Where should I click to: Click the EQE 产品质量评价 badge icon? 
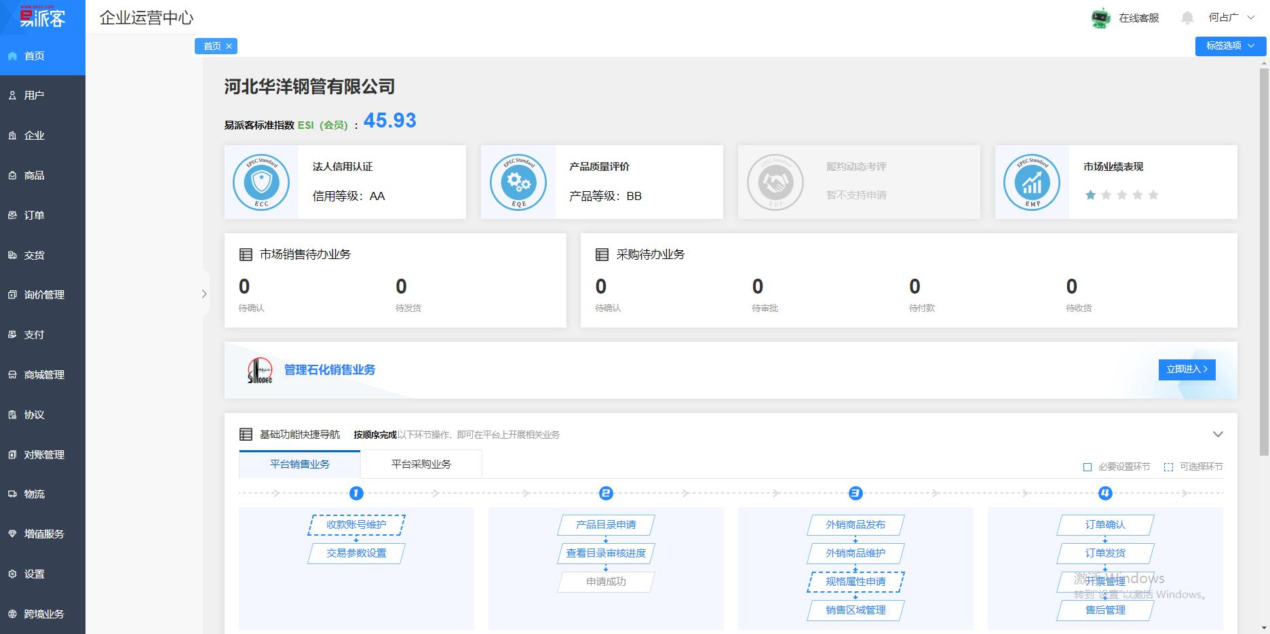[518, 182]
